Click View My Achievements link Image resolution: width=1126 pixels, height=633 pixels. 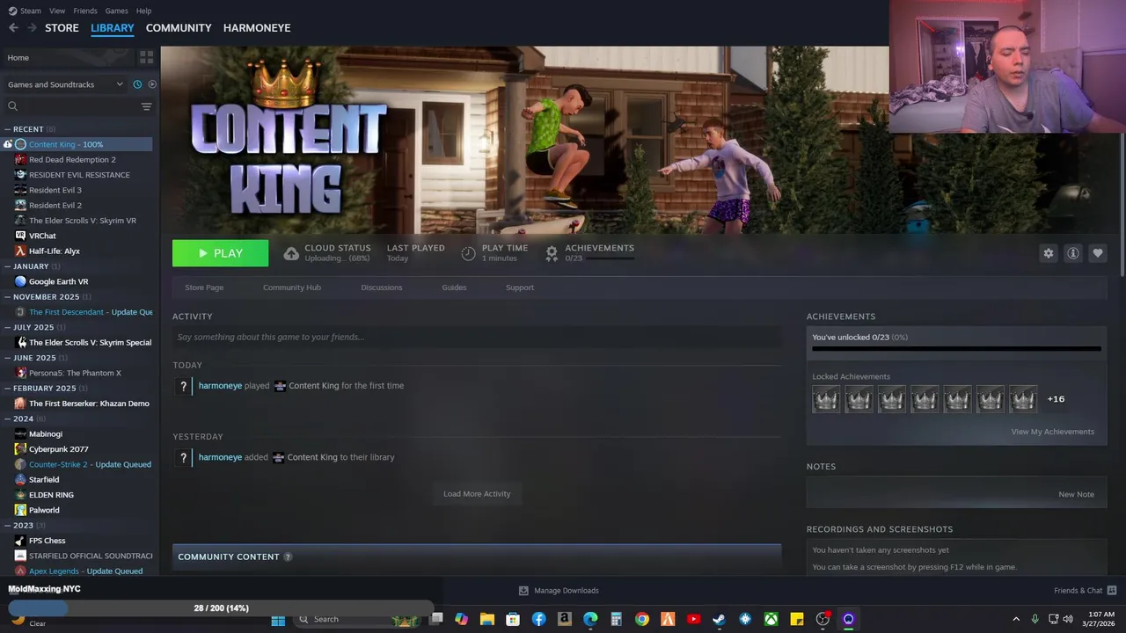[x=1052, y=432]
